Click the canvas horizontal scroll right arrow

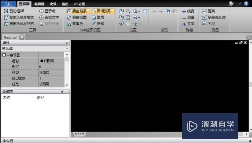click(x=246, y=134)
